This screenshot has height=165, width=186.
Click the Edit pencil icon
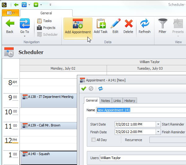click(x=115, y=24)
